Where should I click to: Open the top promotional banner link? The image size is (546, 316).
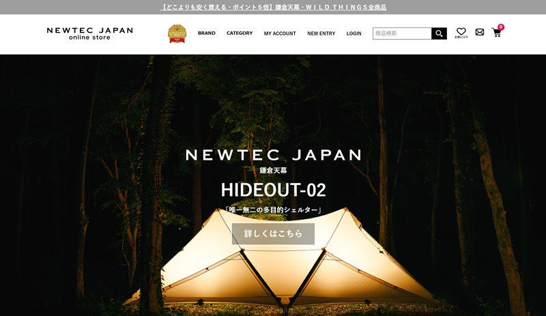tap(274, 8)
